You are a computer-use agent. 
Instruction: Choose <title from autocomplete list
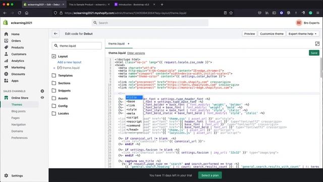pos(134,98)
